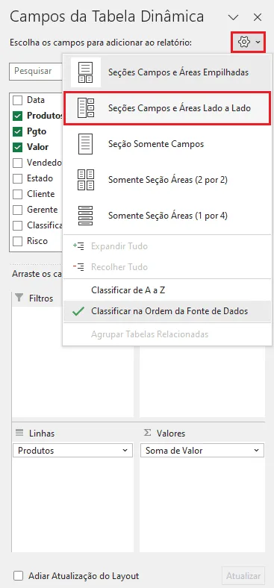Click the Linhas rows icon
Image resolution: width=274 pixels, height=588 pixels.
coord(19,433)
